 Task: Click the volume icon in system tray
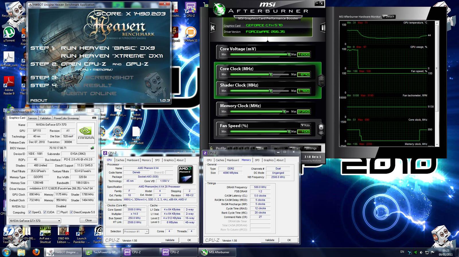(x=421, y=252)
